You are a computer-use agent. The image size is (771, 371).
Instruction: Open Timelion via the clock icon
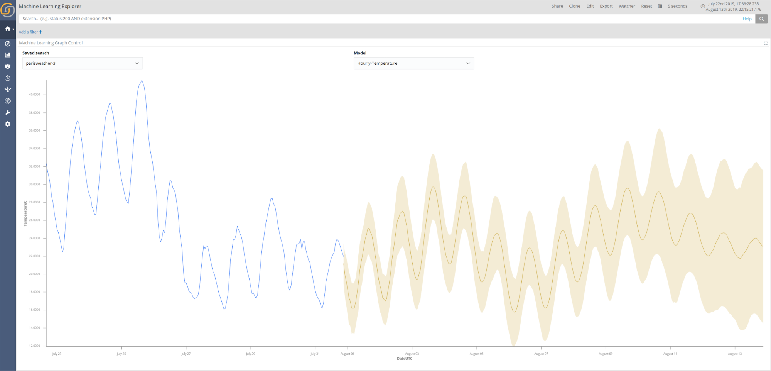pyautogui.click(x=8, y=78)
